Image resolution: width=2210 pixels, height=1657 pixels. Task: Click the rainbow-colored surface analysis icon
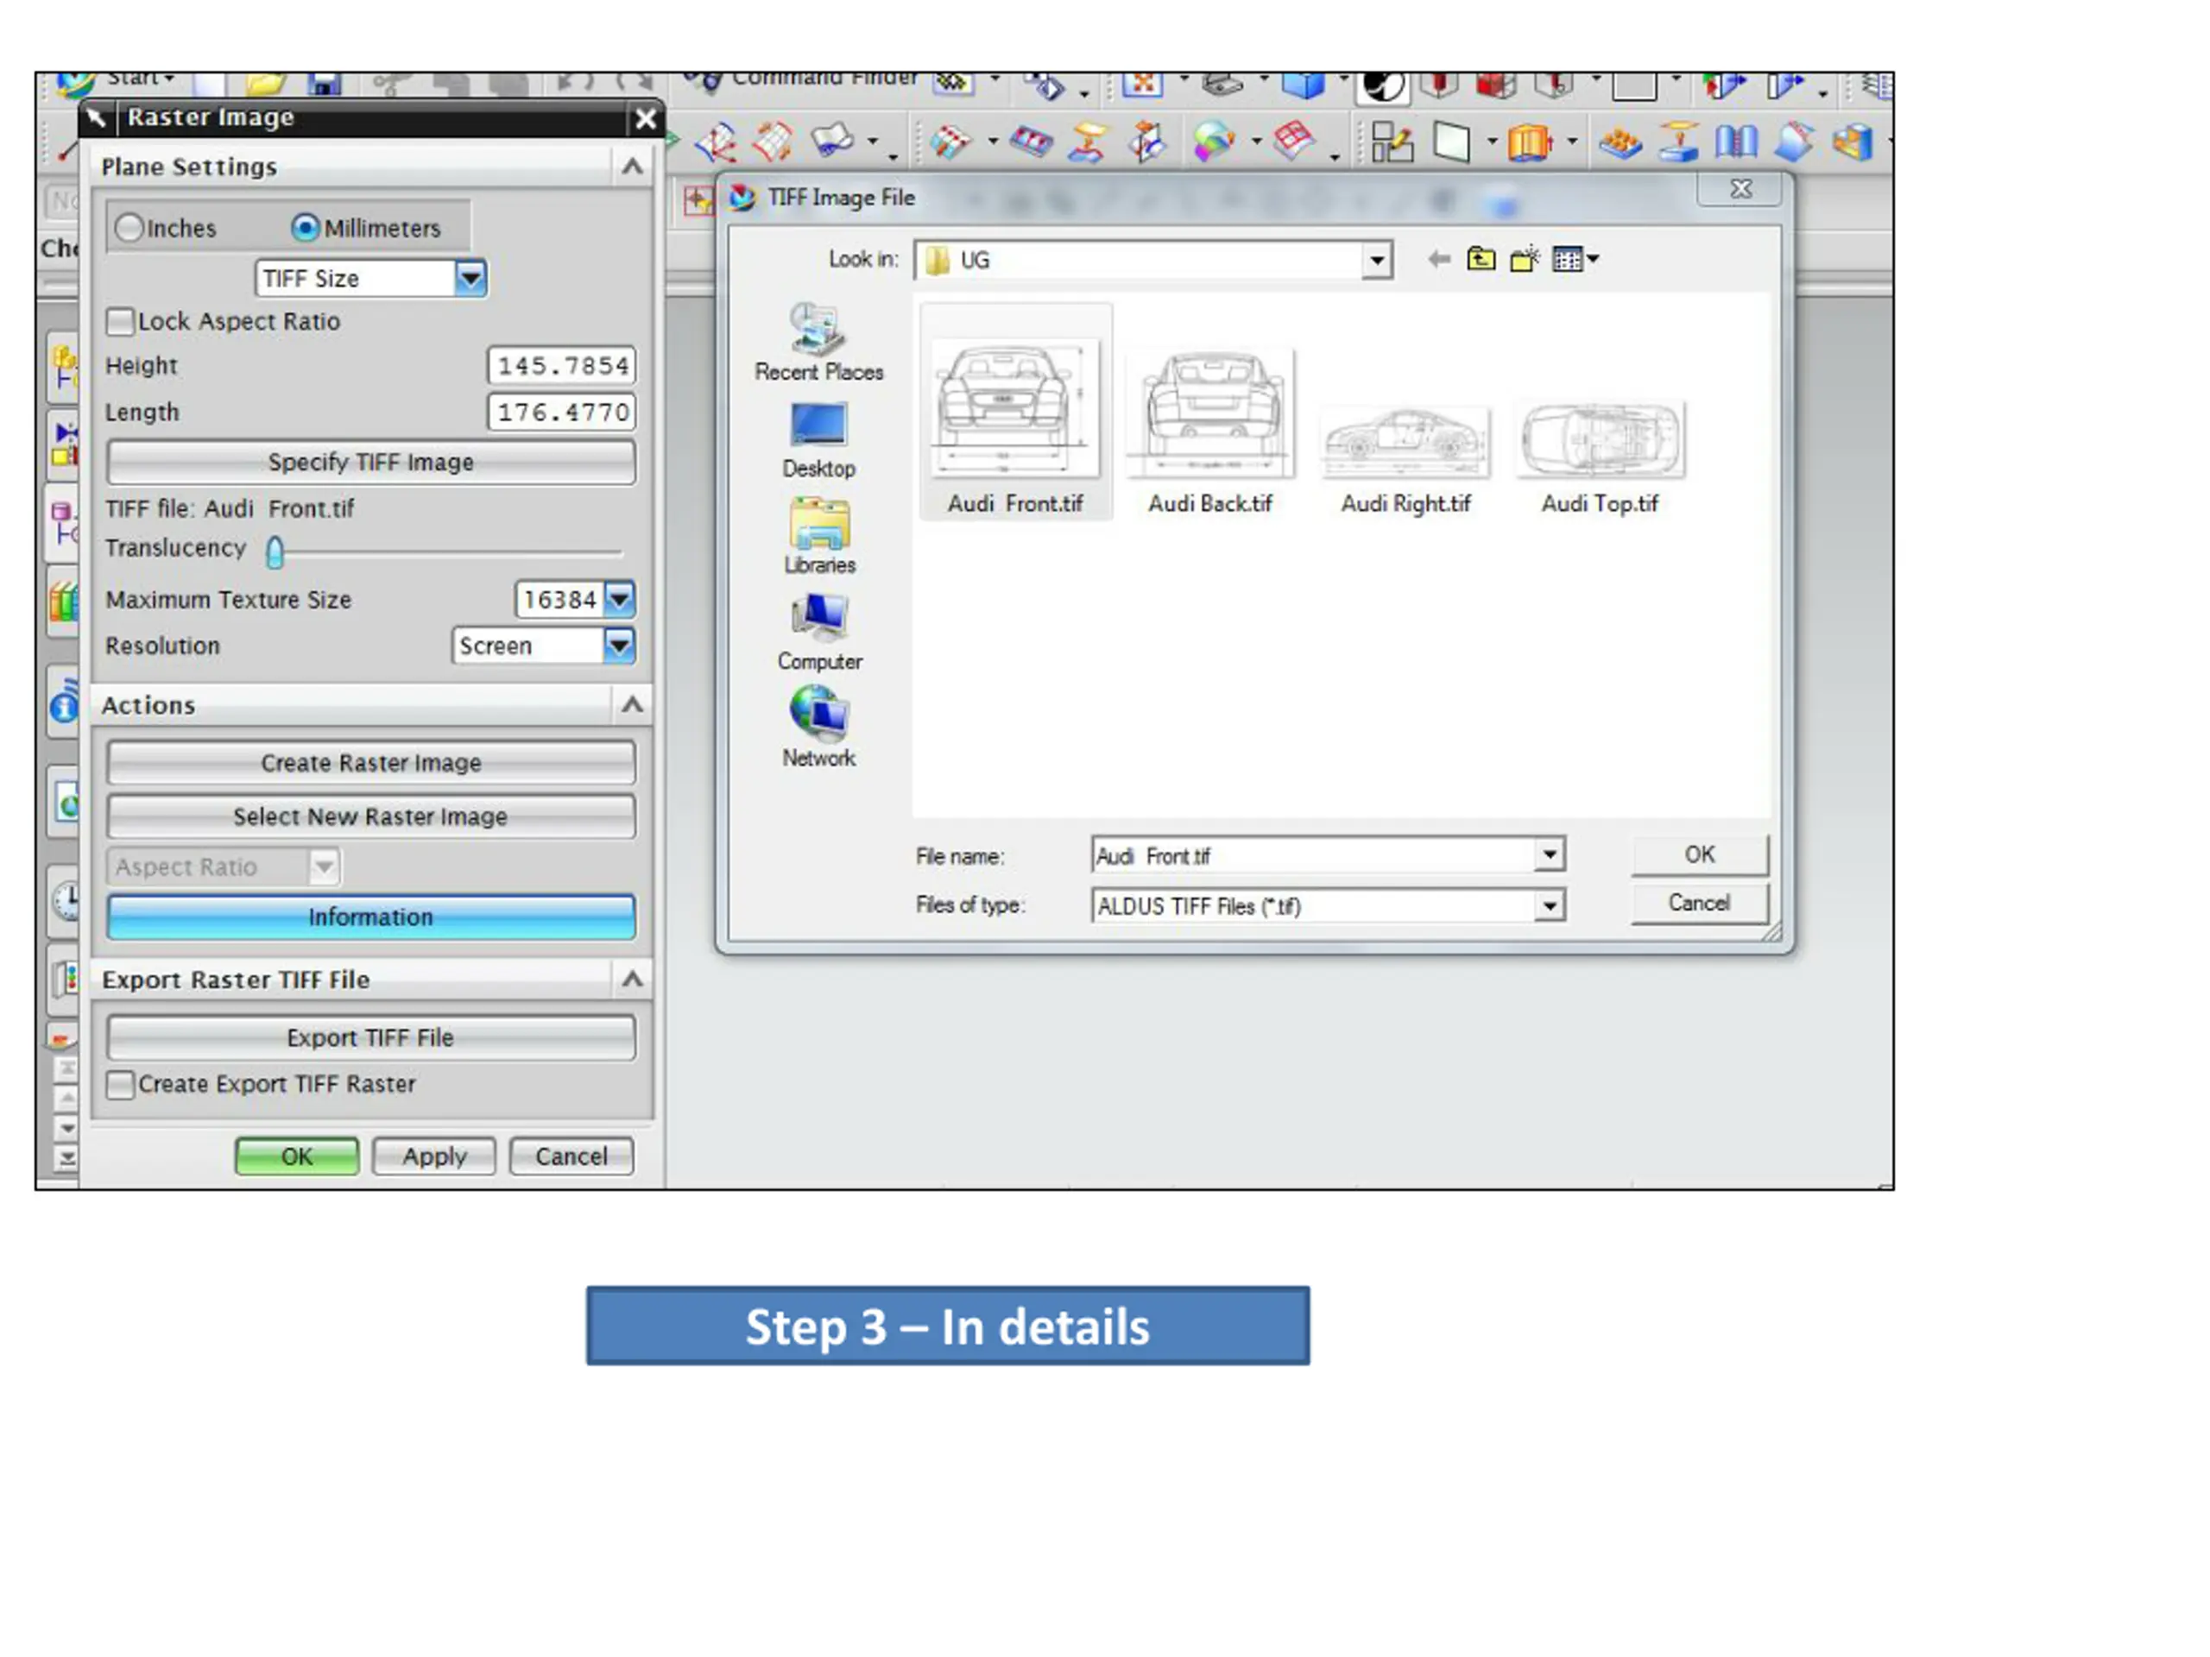(x=1213, y=142)
